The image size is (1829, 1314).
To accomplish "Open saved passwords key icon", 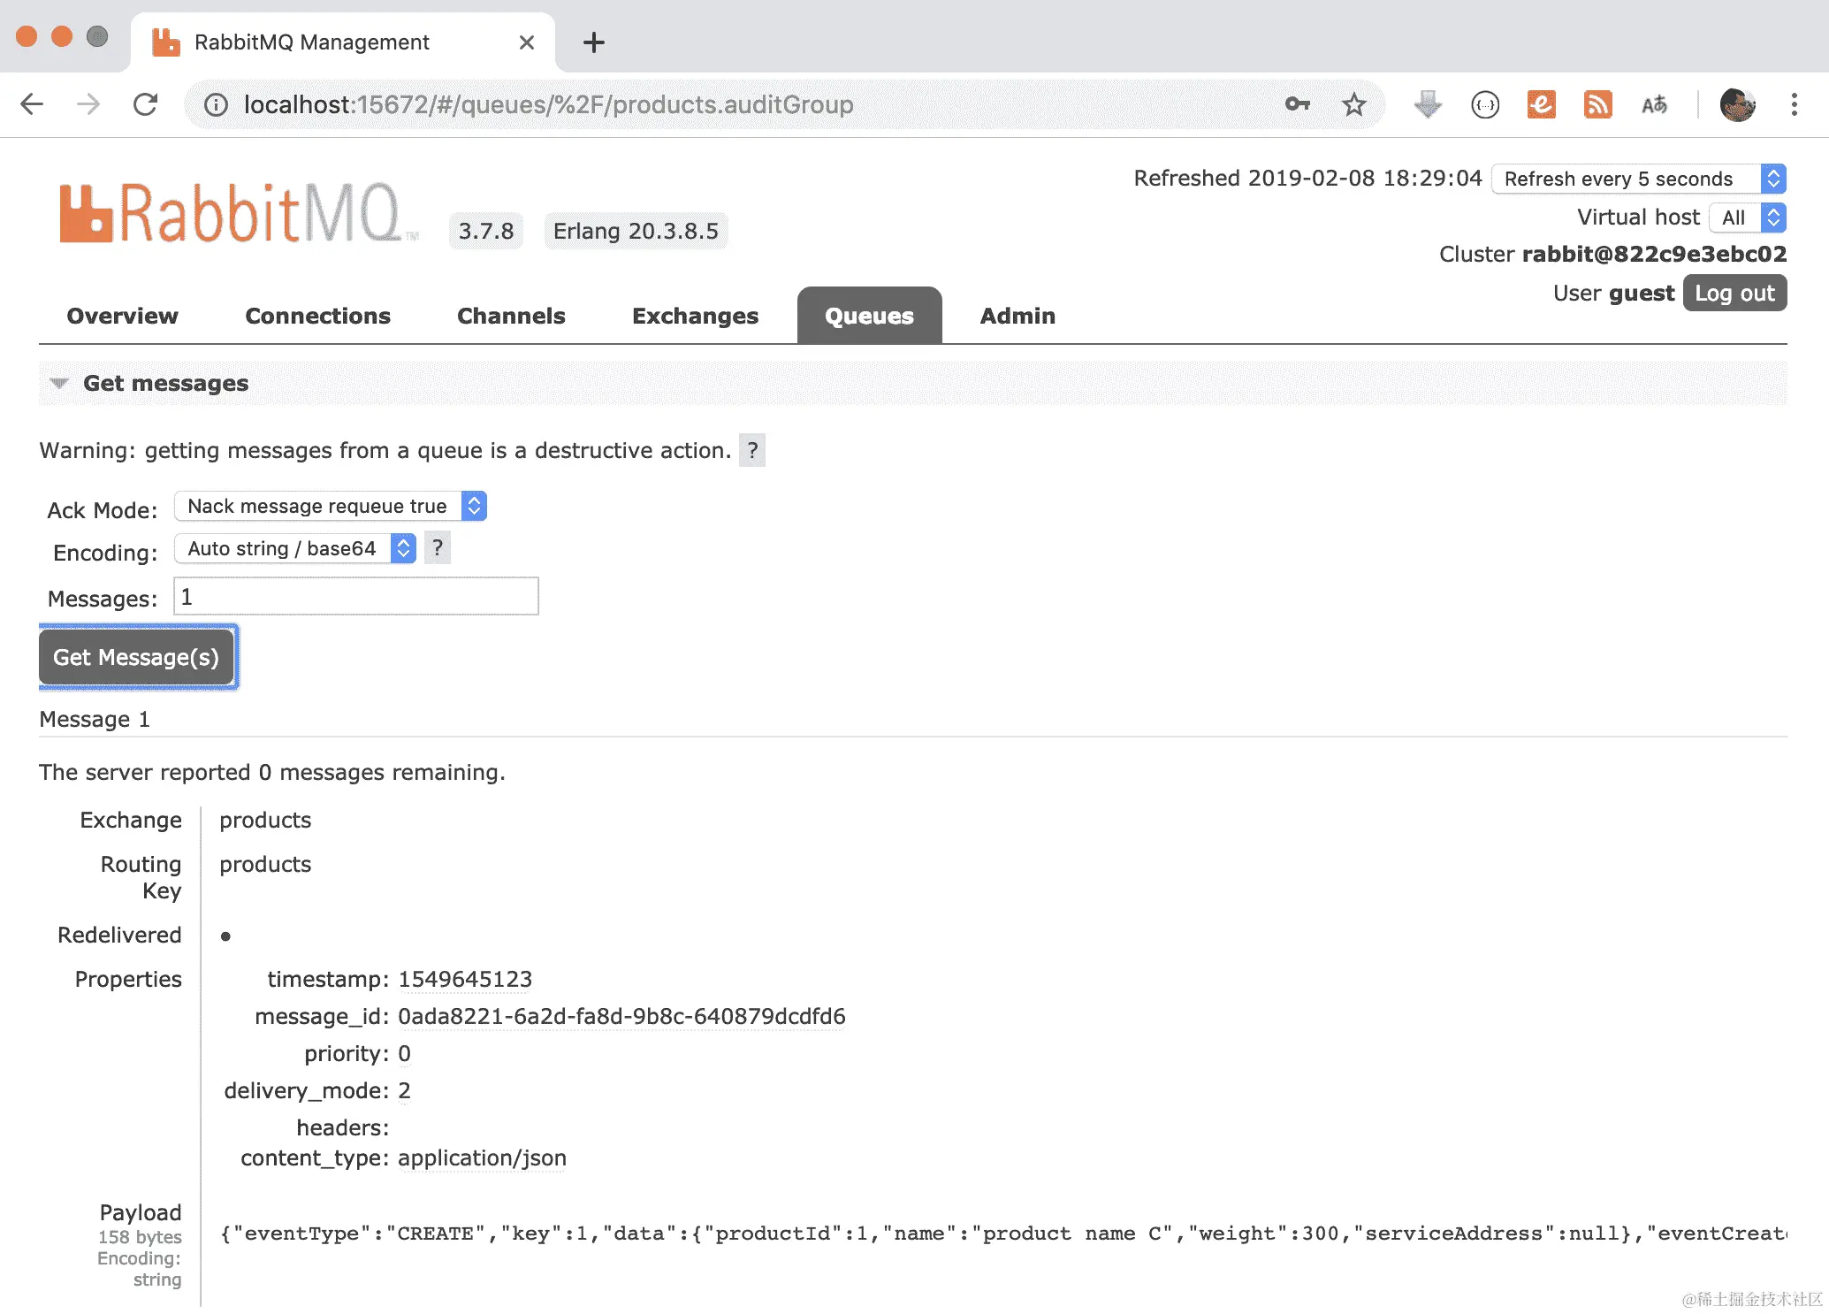I will pos(1297,104).
